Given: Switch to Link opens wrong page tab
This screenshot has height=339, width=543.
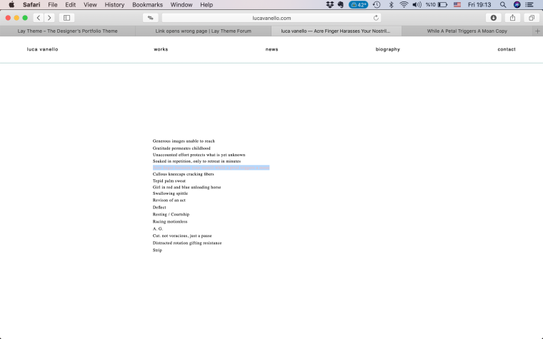Looking at the screenshot, I should pyautogui.click(x=202, y=31).
